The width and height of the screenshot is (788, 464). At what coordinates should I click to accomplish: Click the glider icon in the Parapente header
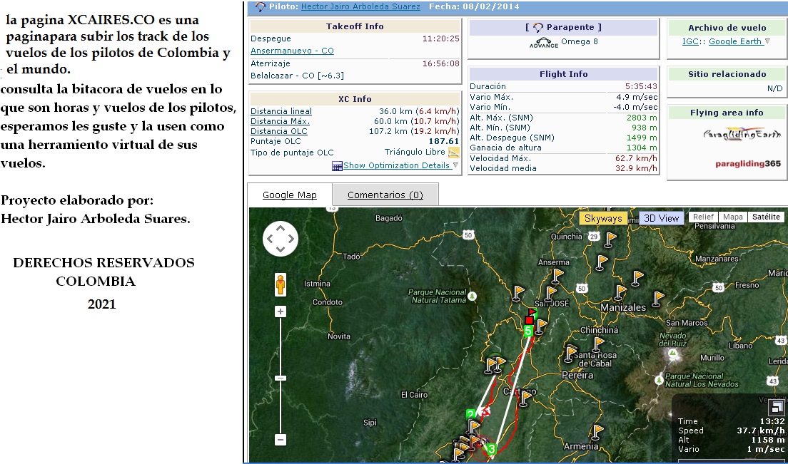coord(538,28)
